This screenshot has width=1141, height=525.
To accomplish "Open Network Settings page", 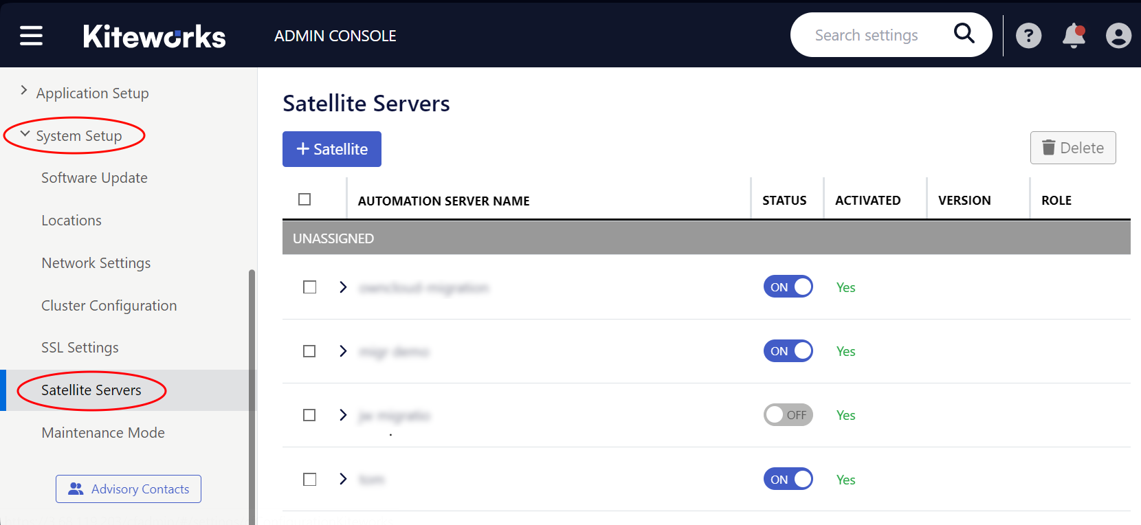I will coord(96,263).
